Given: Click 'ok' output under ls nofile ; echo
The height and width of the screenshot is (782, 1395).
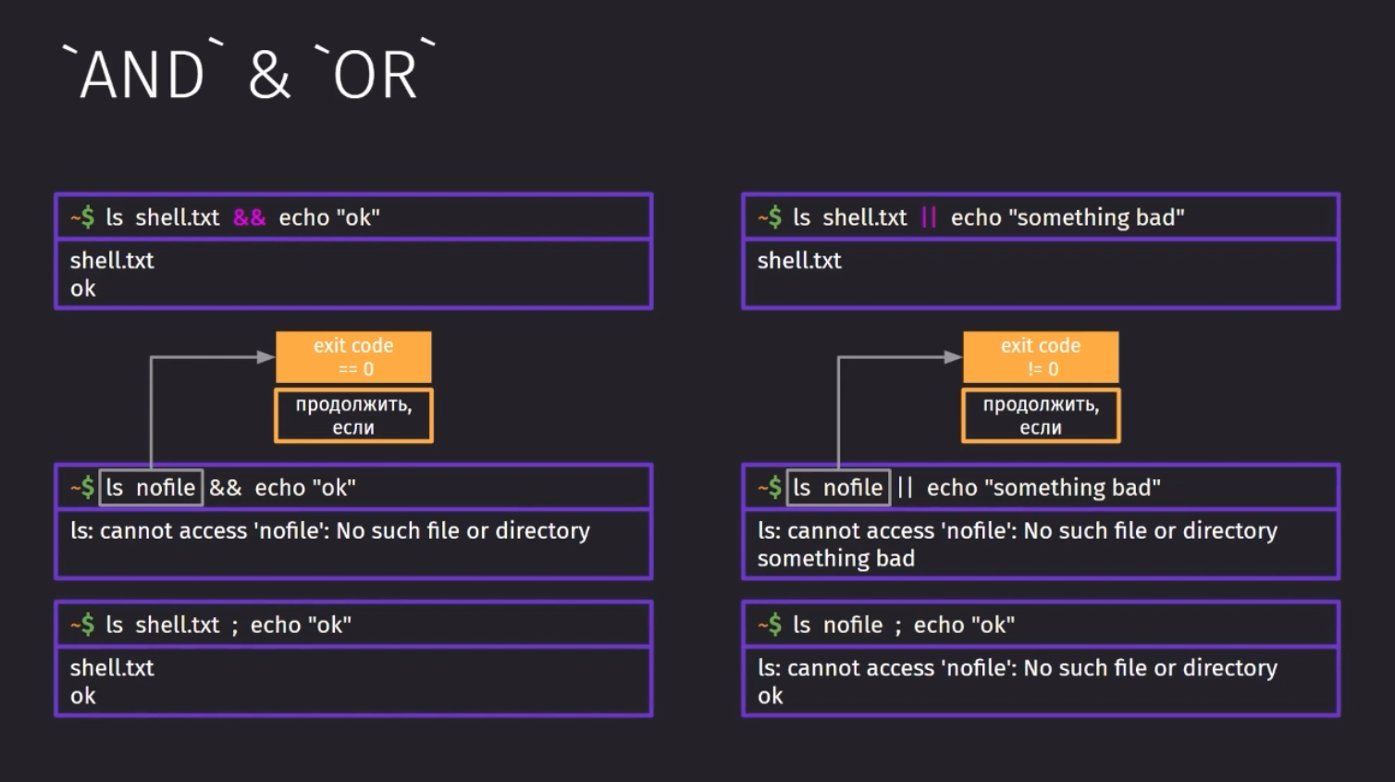Looking at the screenshot, I should coord(770,696).
